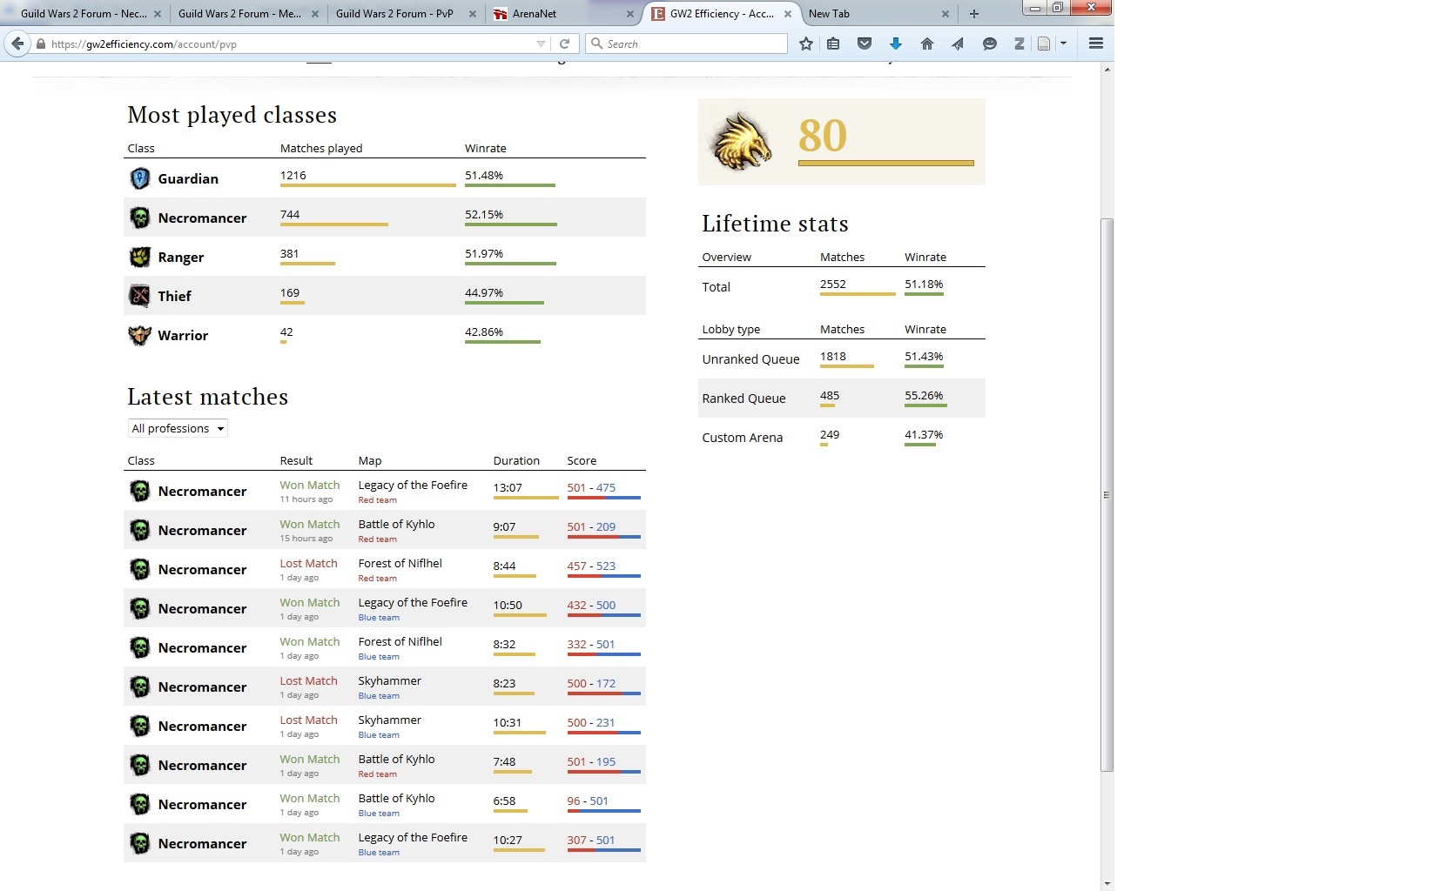Click the Latest matches heading
The image size is (1440, 891).
(x=207, y=397)
